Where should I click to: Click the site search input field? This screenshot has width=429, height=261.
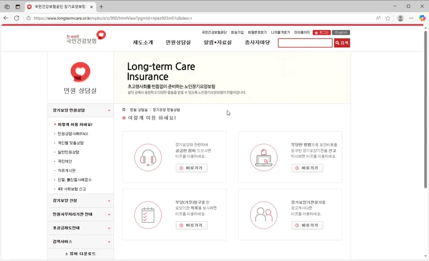(x=305, y=43)
